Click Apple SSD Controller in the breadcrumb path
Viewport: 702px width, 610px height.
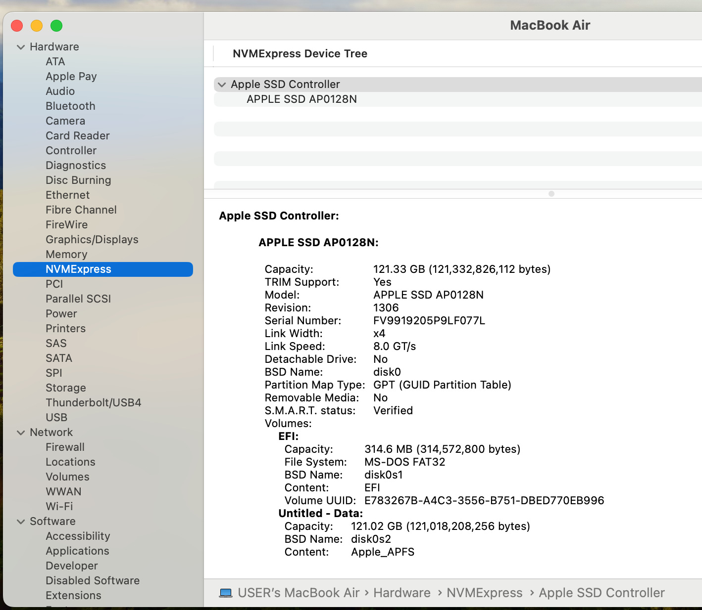point(601,593)
